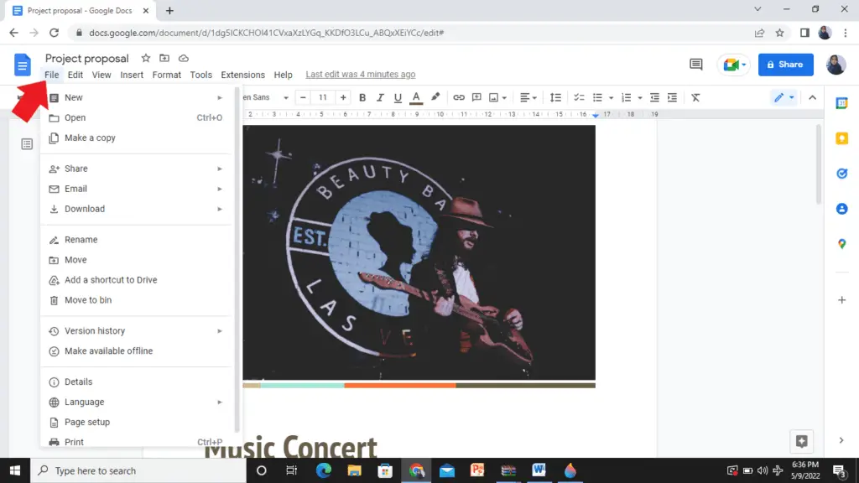The width and height of the screenshot is (859, 483).
Task: Open the font family dropdown
Action: (266, 97)
